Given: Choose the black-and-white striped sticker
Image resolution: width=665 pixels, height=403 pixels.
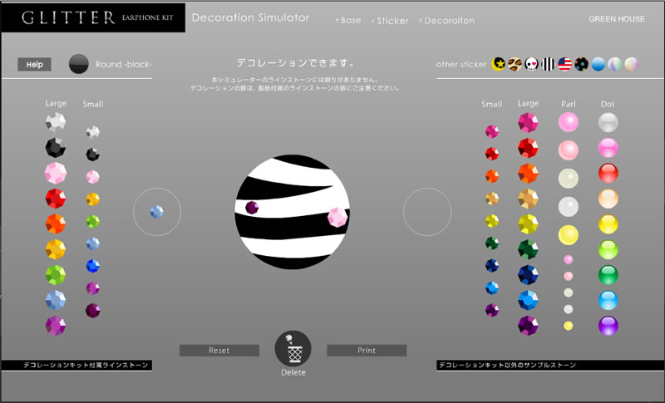Looking at the screenshot, I should [549, 64].
